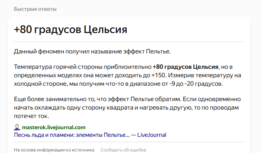The height and width of the screenshot is (153, 261).
Task: Click the paragraph beginning 'Еще более занимательно то'
Action: click(x=127, y=108)
